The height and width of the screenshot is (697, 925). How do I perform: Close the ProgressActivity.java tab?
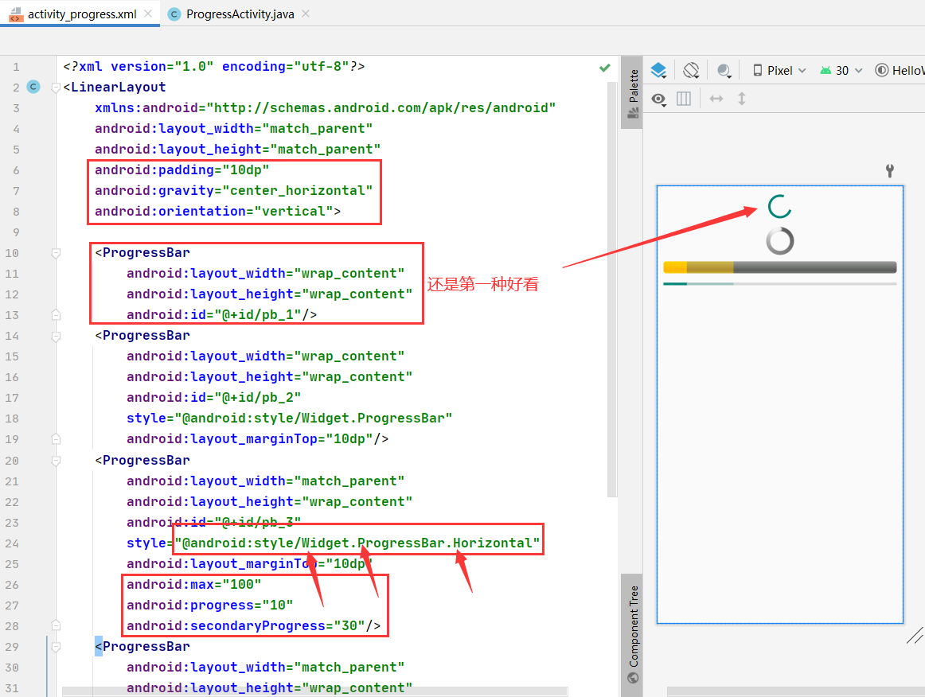tap(306, 14)
